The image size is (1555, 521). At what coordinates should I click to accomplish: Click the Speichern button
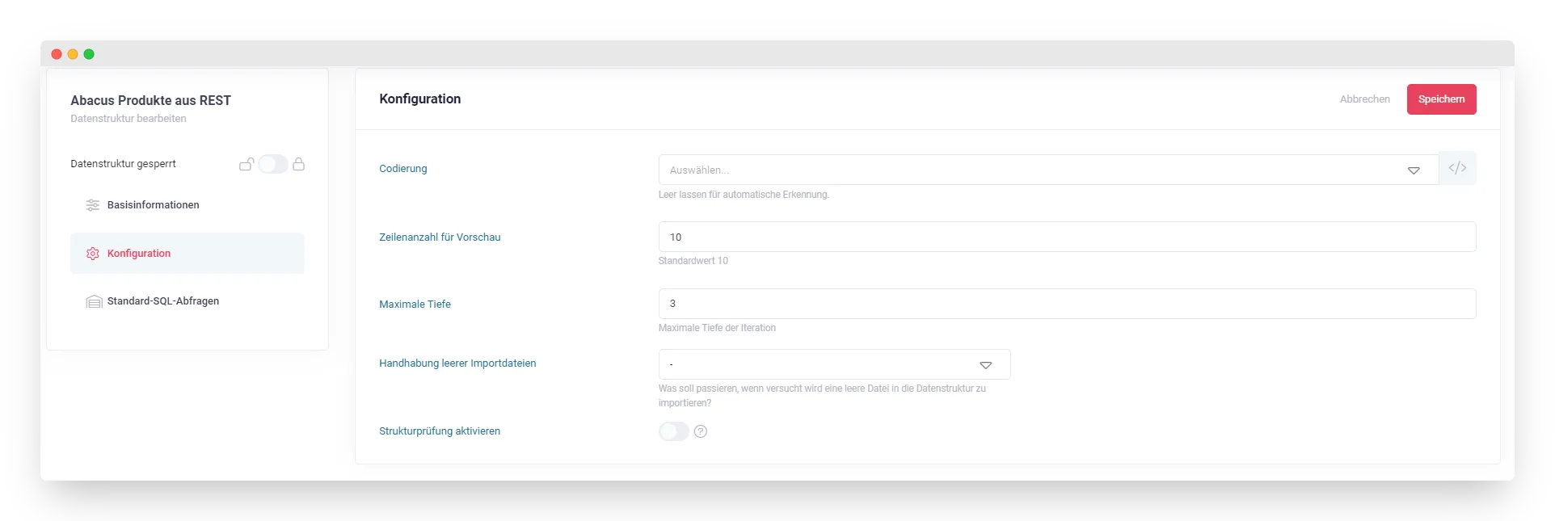click(1441, 99)
